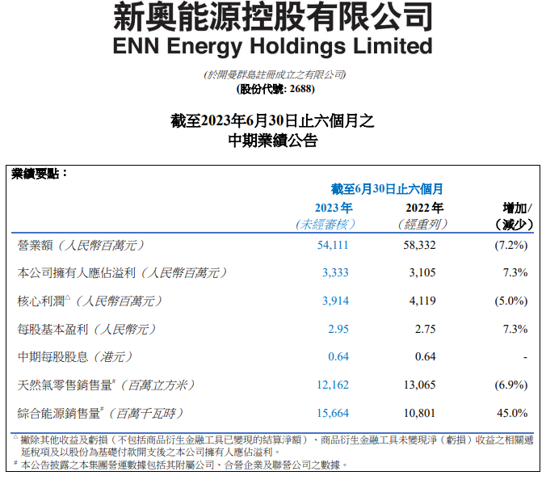Click the 2022年 column header
Viewport: 546px width, 484px height.
tap(424, 208)
